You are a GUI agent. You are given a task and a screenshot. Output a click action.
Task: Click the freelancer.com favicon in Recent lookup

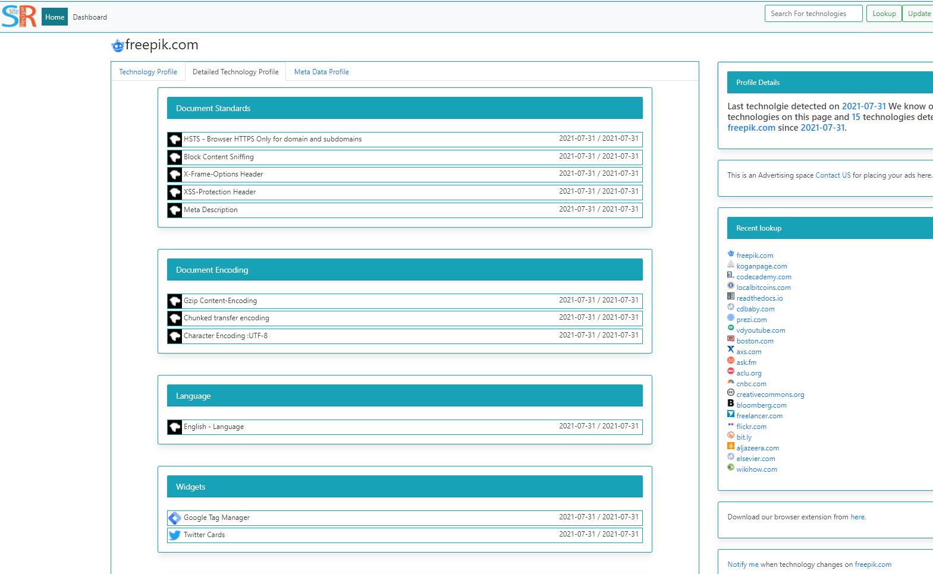click(x=731, y=414)
